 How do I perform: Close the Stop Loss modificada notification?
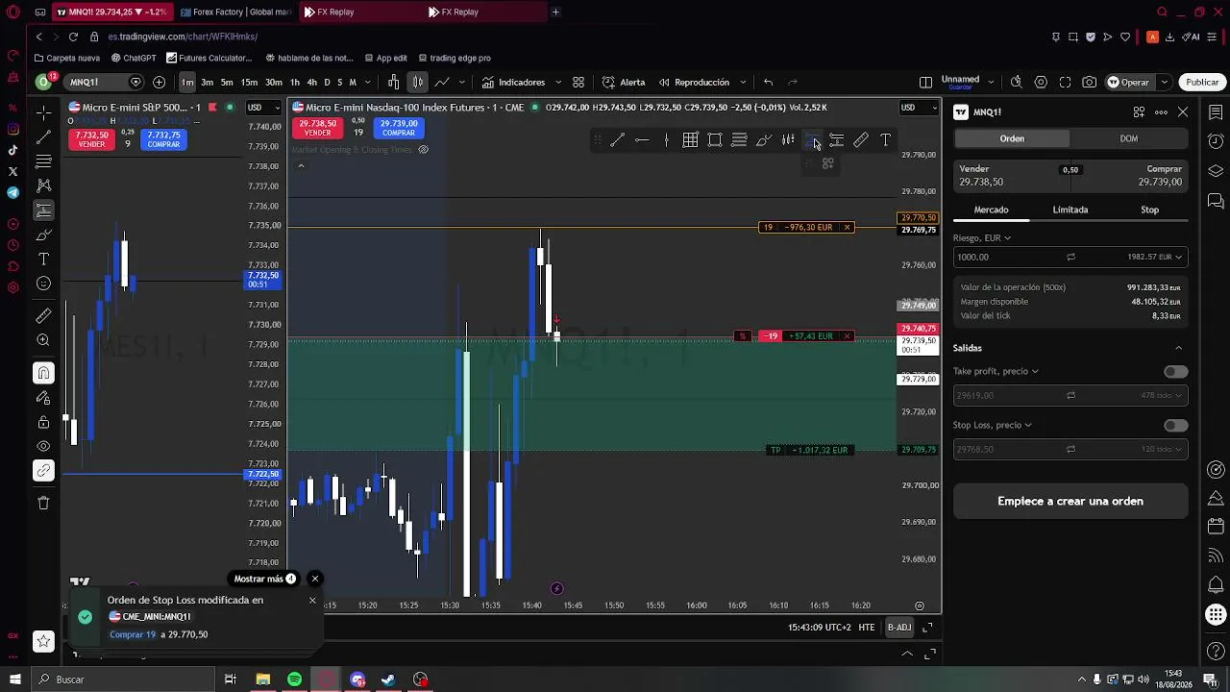tap(312, 601)
